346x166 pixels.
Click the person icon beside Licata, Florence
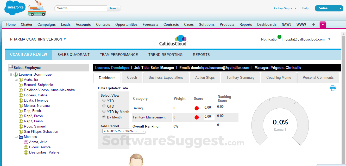coord(21,101)
